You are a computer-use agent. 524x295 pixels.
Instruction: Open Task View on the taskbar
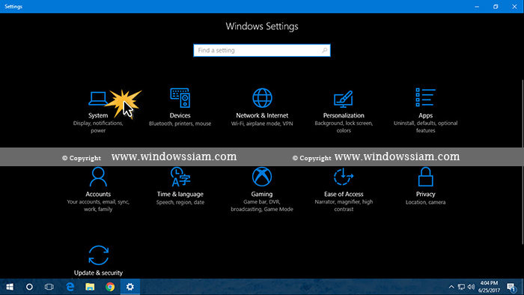[x=49, y=287]
